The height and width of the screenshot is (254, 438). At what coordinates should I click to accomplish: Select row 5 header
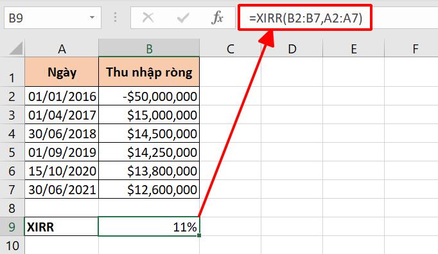(12, 152)
